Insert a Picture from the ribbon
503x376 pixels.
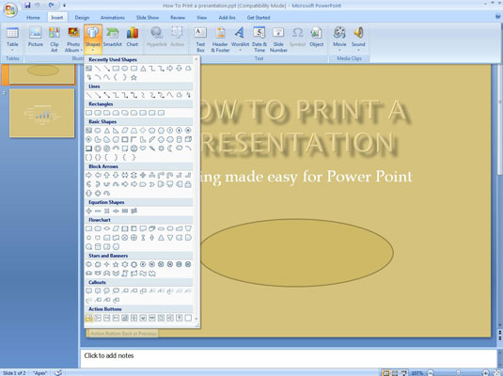pyautogui.click(x=36, y=38)
